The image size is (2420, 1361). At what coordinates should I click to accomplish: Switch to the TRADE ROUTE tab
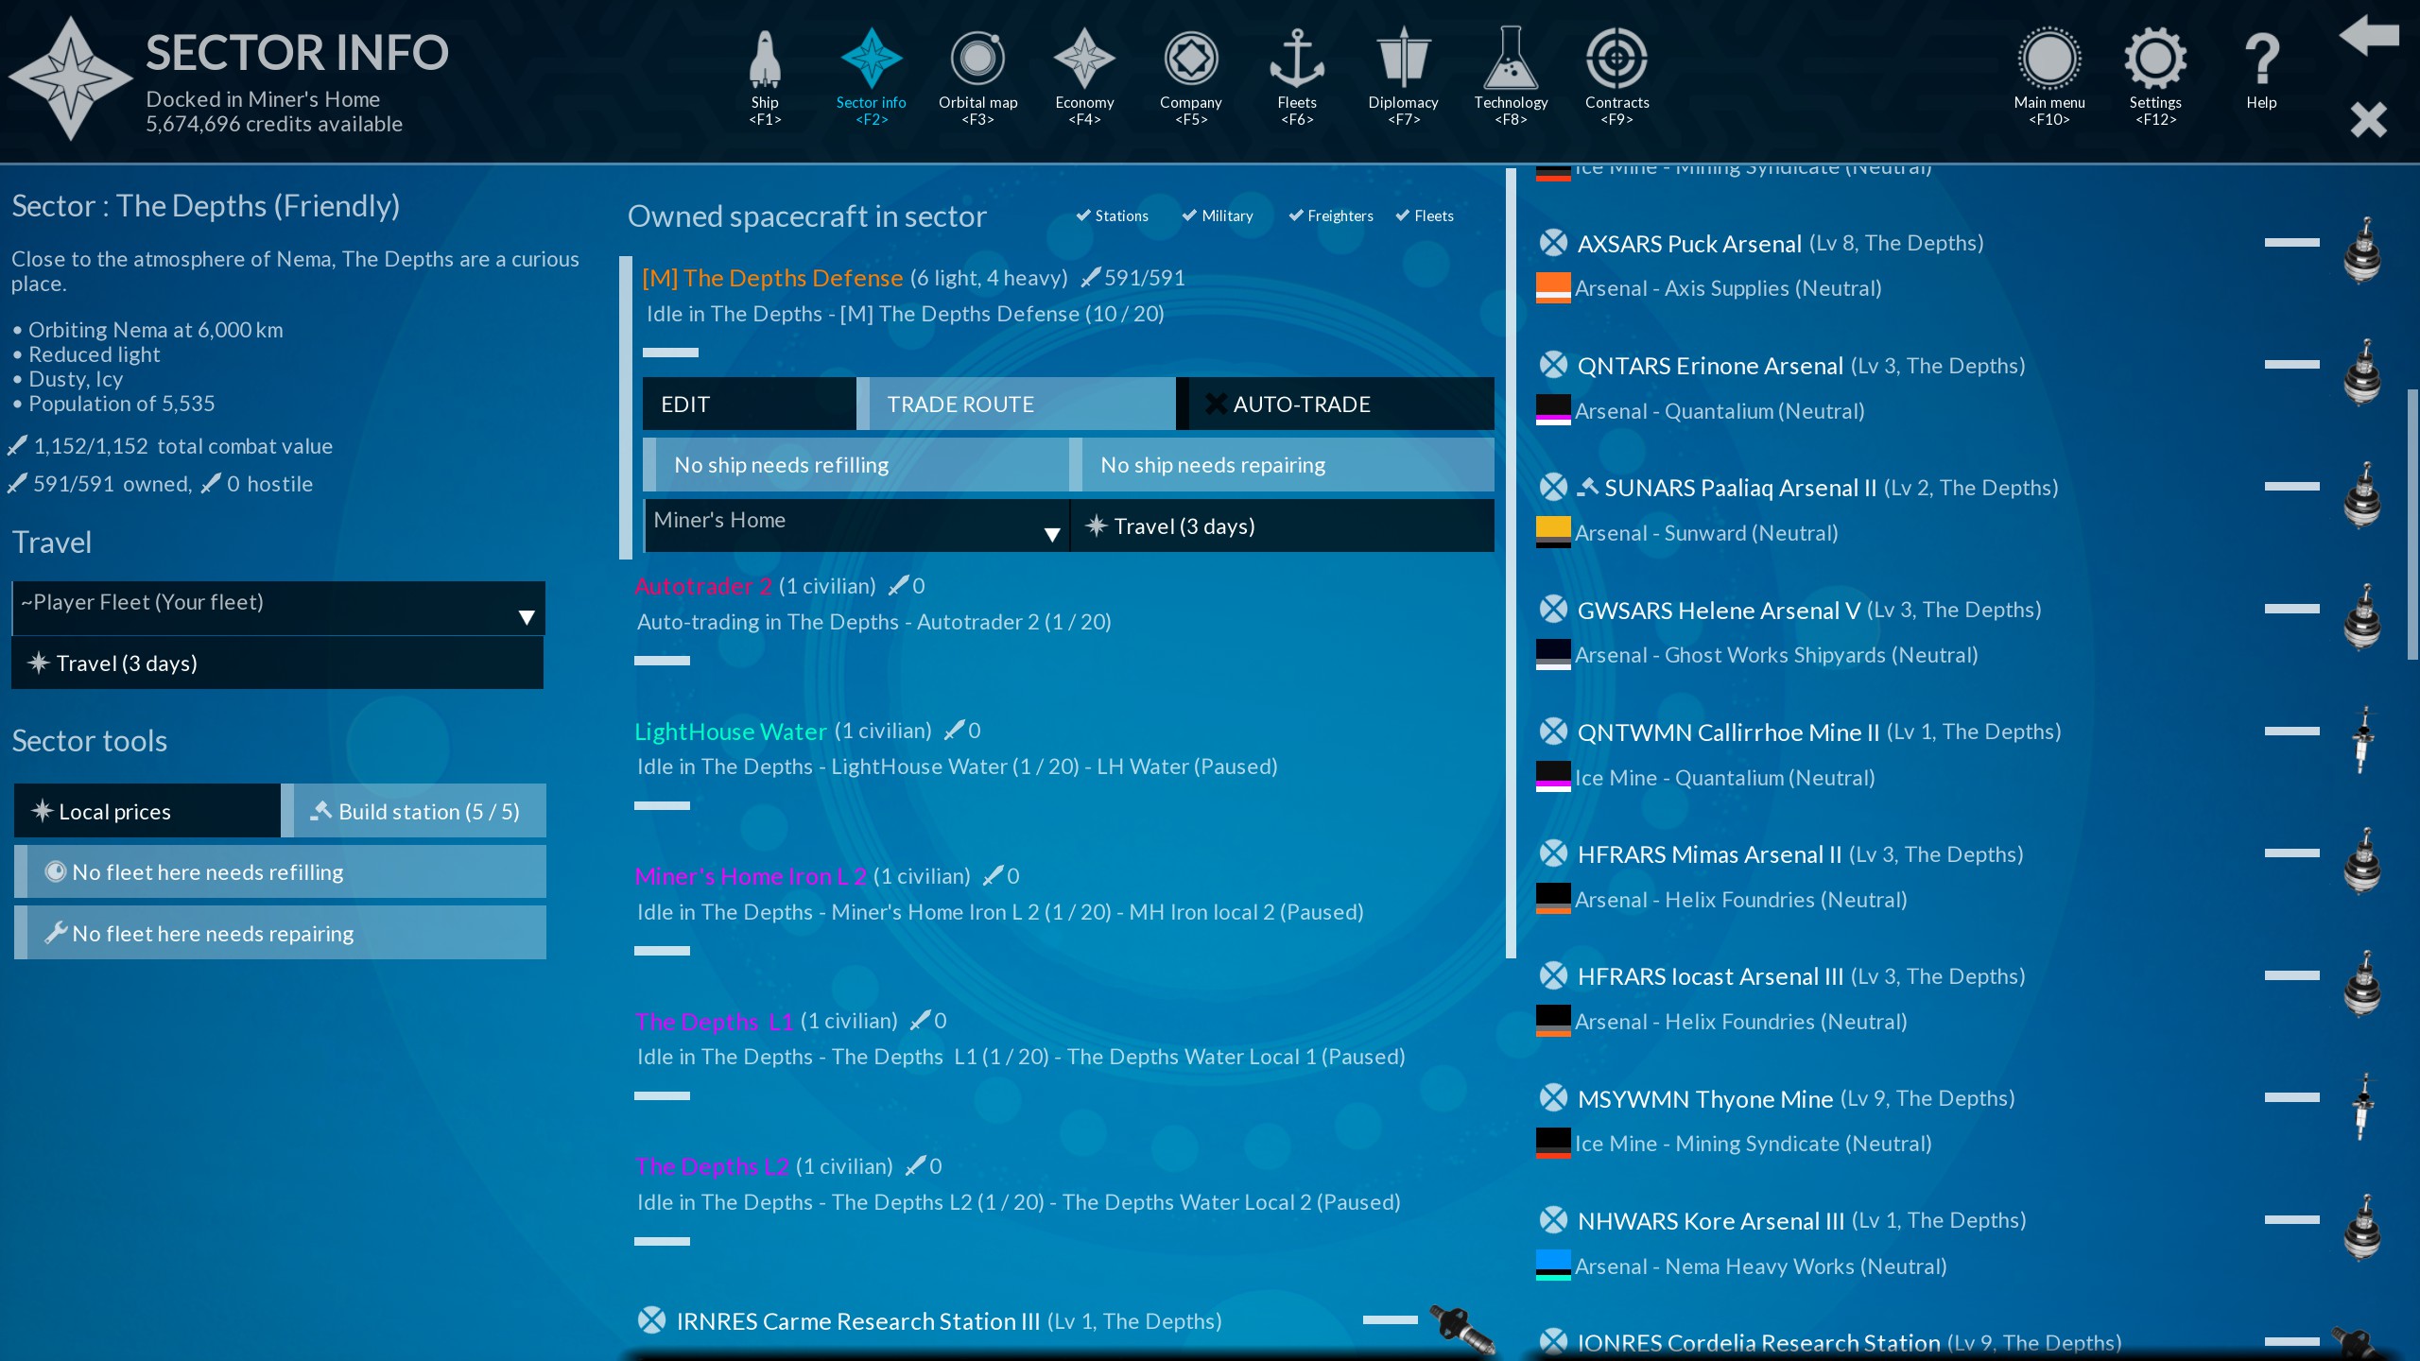[x=1016, y=405]
